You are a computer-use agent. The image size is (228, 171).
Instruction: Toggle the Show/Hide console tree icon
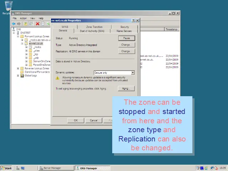coord(31,24)
